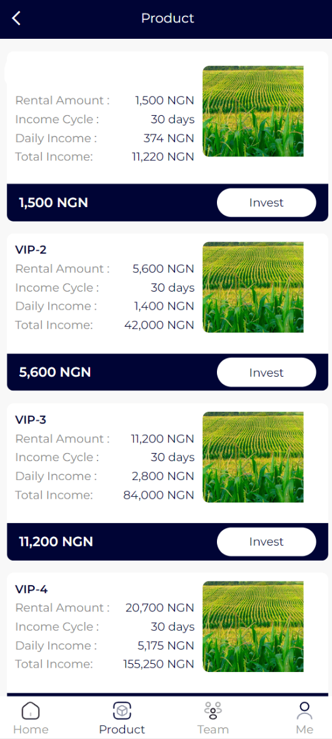
Task: Open the VIP-2 cornfield image
Action: [x=253, y=287]
